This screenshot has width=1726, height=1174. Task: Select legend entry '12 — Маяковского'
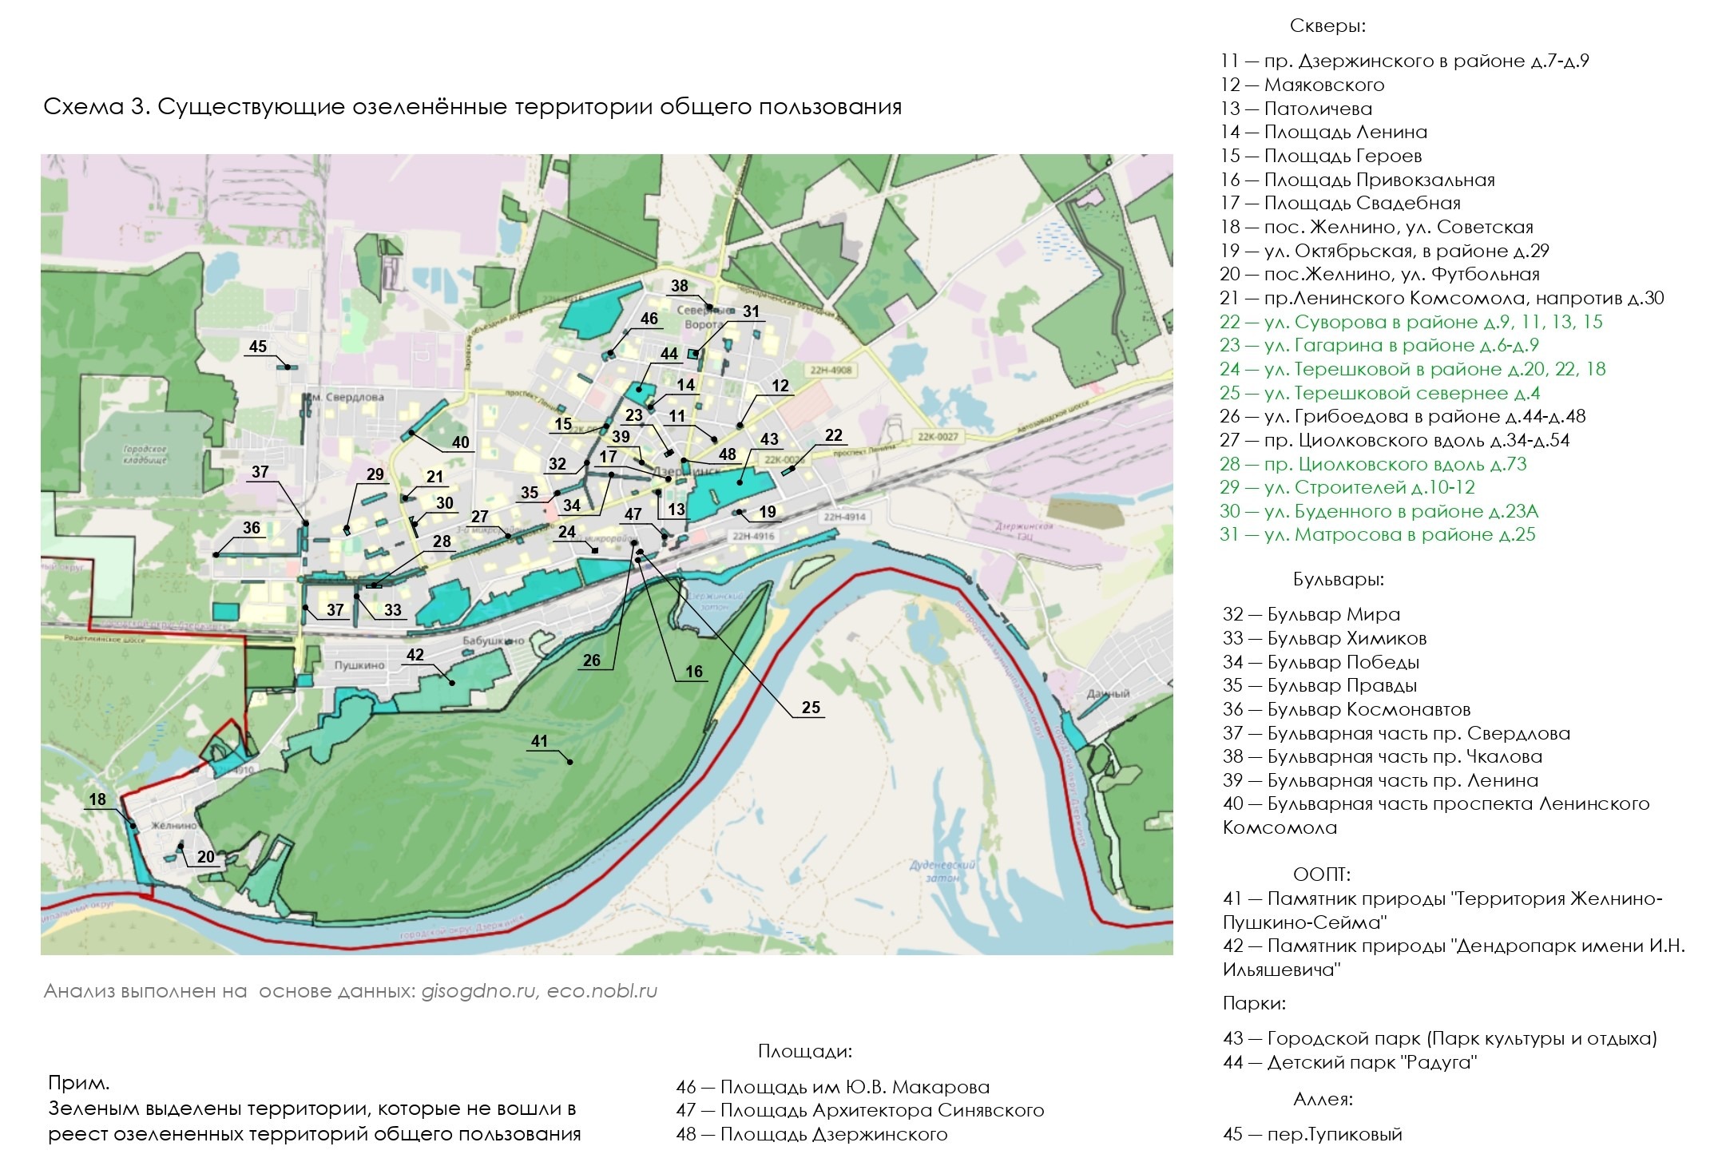coord(1302,85)
